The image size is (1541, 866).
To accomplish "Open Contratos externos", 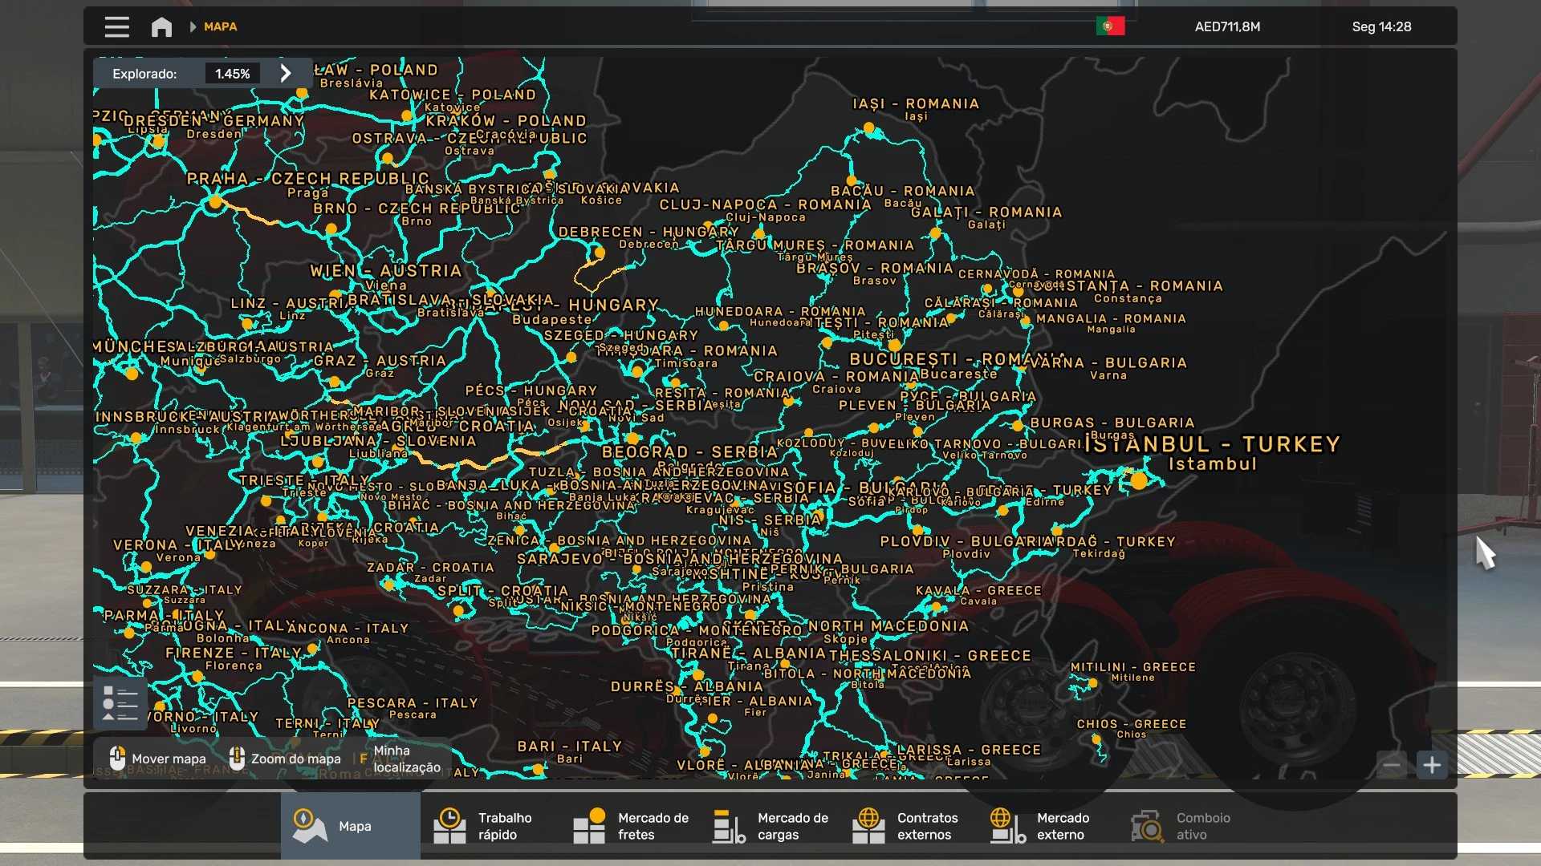I will [909, 826].
